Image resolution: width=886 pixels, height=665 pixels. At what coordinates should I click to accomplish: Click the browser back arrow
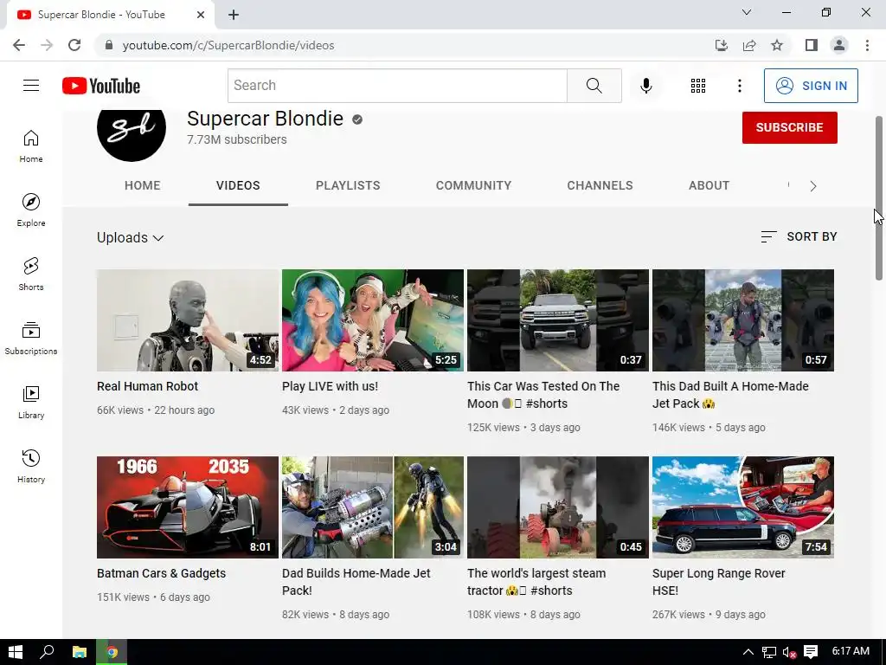[x=19, y=45]
